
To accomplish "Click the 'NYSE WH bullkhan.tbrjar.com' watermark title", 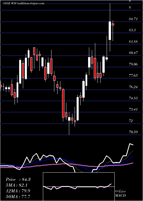I will [24, 3].
